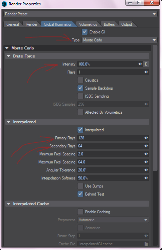Open the GI Type Monte Carlo dropdown
This screenshot has width=162, height=250.
(120, 40)
